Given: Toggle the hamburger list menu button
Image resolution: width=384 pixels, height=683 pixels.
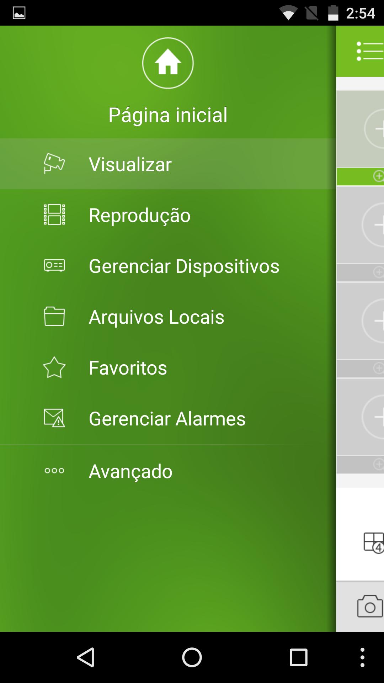Looking at the screenshot, I should 370,51.
